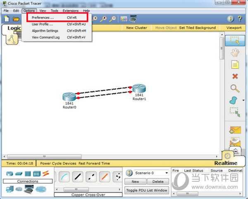Viewport: 248px width, 199px height.
Task: Select the Router0 device icon
Action: (69, 97)
